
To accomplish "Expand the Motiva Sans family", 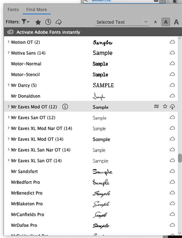I will point(8,53).
